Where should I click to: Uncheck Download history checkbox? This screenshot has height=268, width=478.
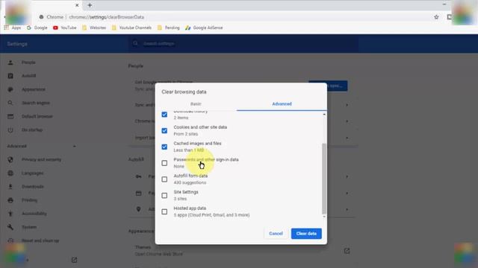pyautogui.click(x=164, y=115)
